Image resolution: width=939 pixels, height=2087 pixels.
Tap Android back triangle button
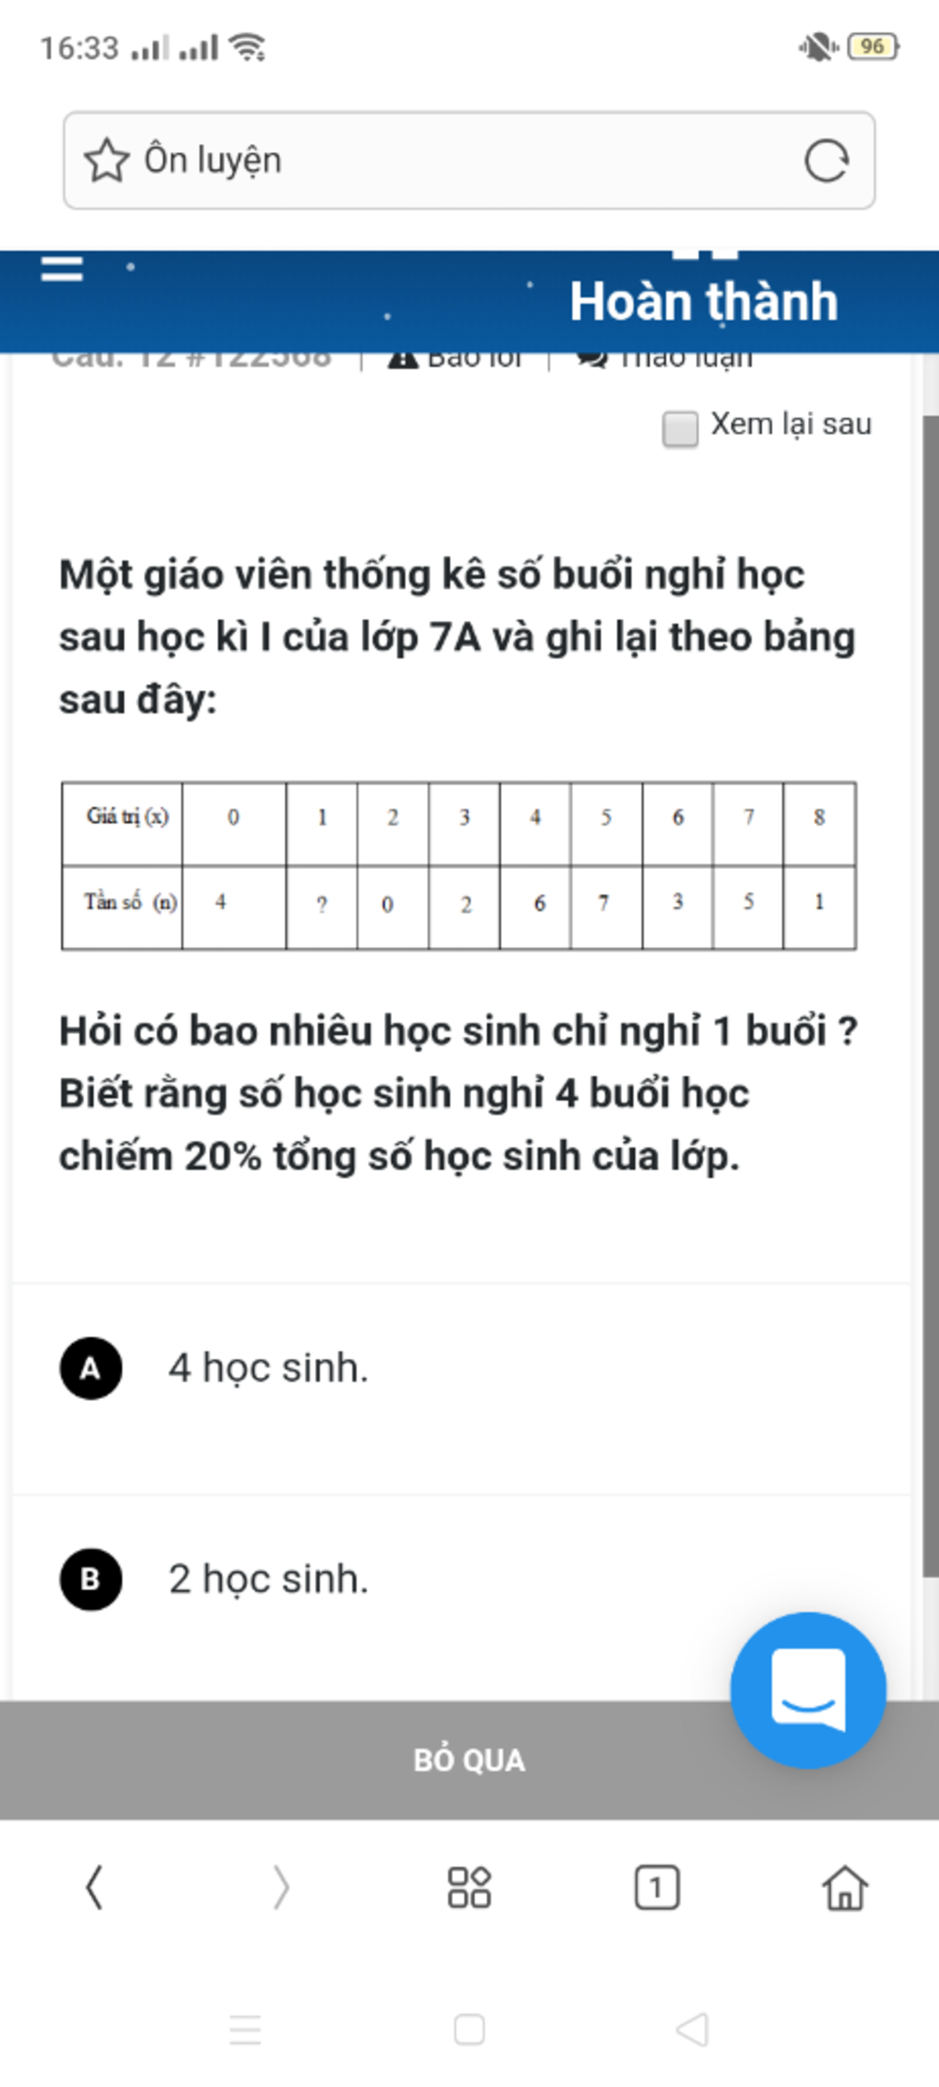pyautogui.click(x=692, y=2029)
